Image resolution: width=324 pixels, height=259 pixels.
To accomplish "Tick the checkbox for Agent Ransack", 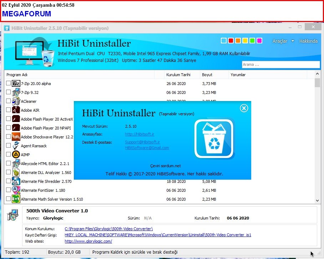I will [x=8, y=145].
